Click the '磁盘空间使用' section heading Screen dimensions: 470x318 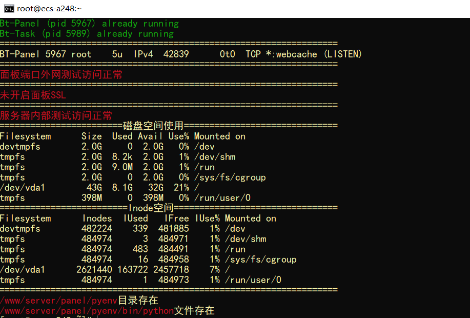click(x=153, y=126)
